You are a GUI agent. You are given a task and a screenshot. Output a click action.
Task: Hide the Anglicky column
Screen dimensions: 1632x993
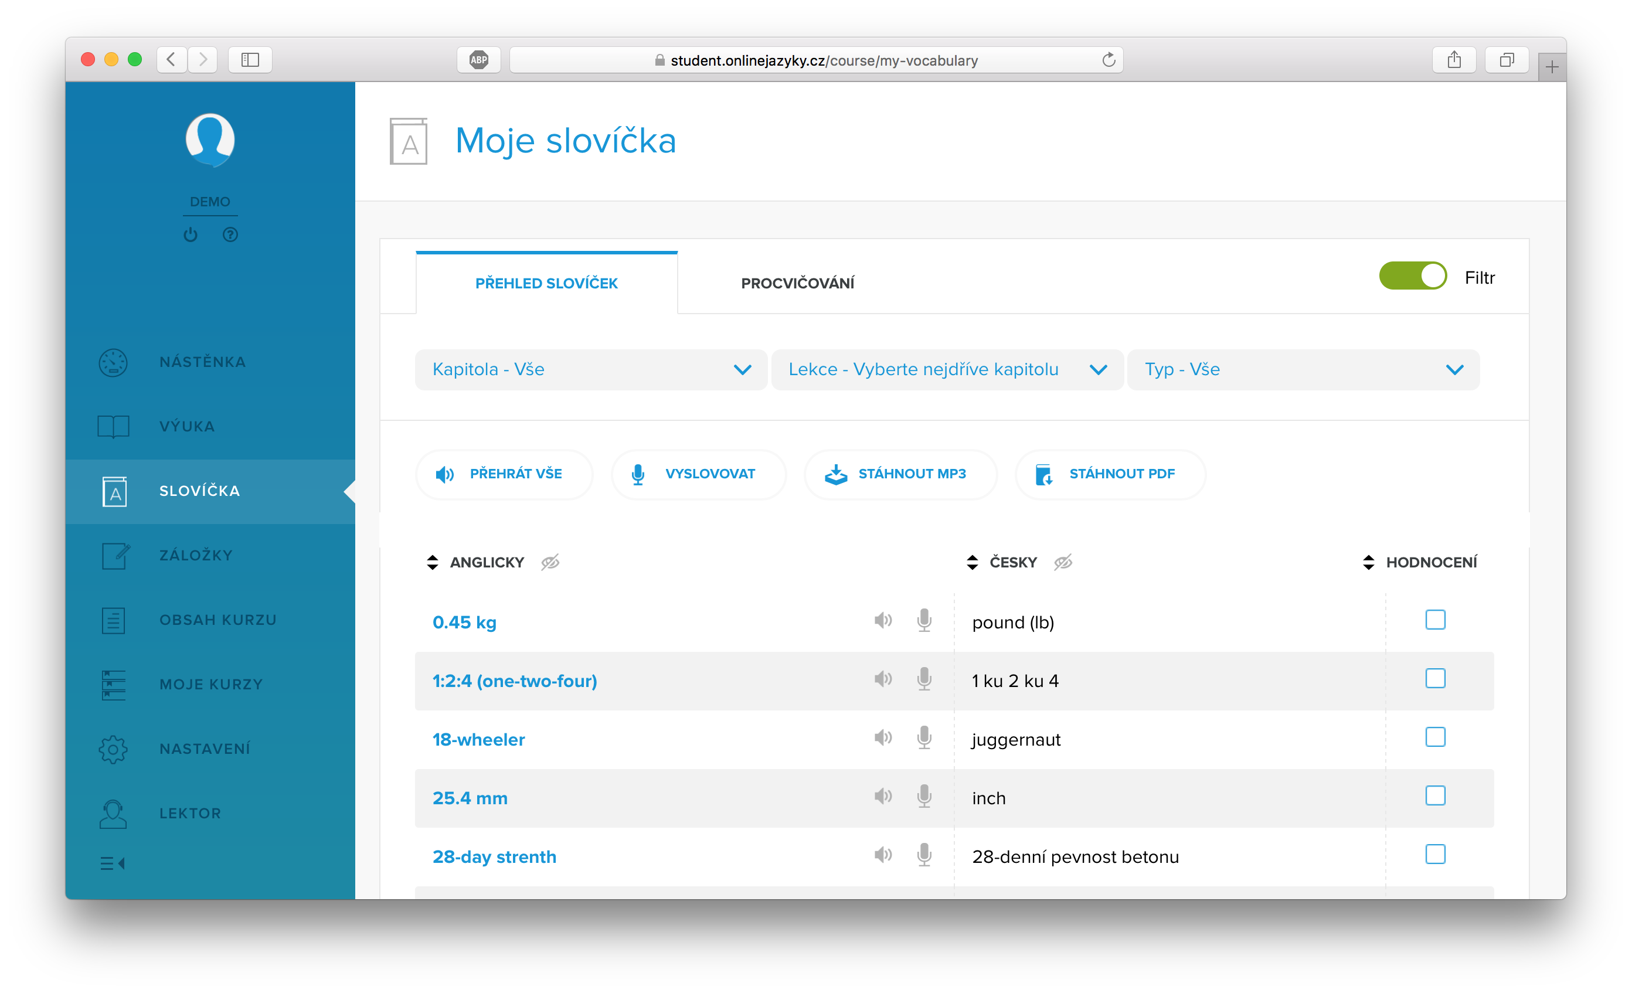tap(550, 562)
